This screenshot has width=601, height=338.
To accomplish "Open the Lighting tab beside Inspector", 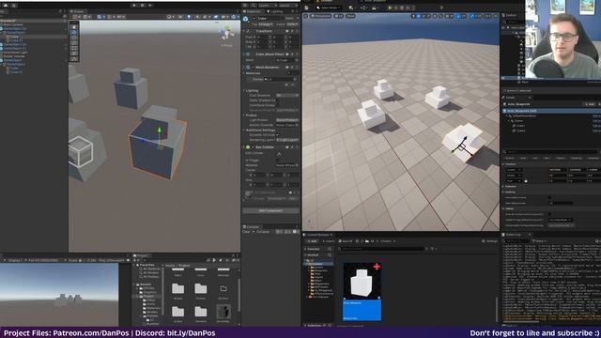I will pyautogui.click(x=275, y=11).
